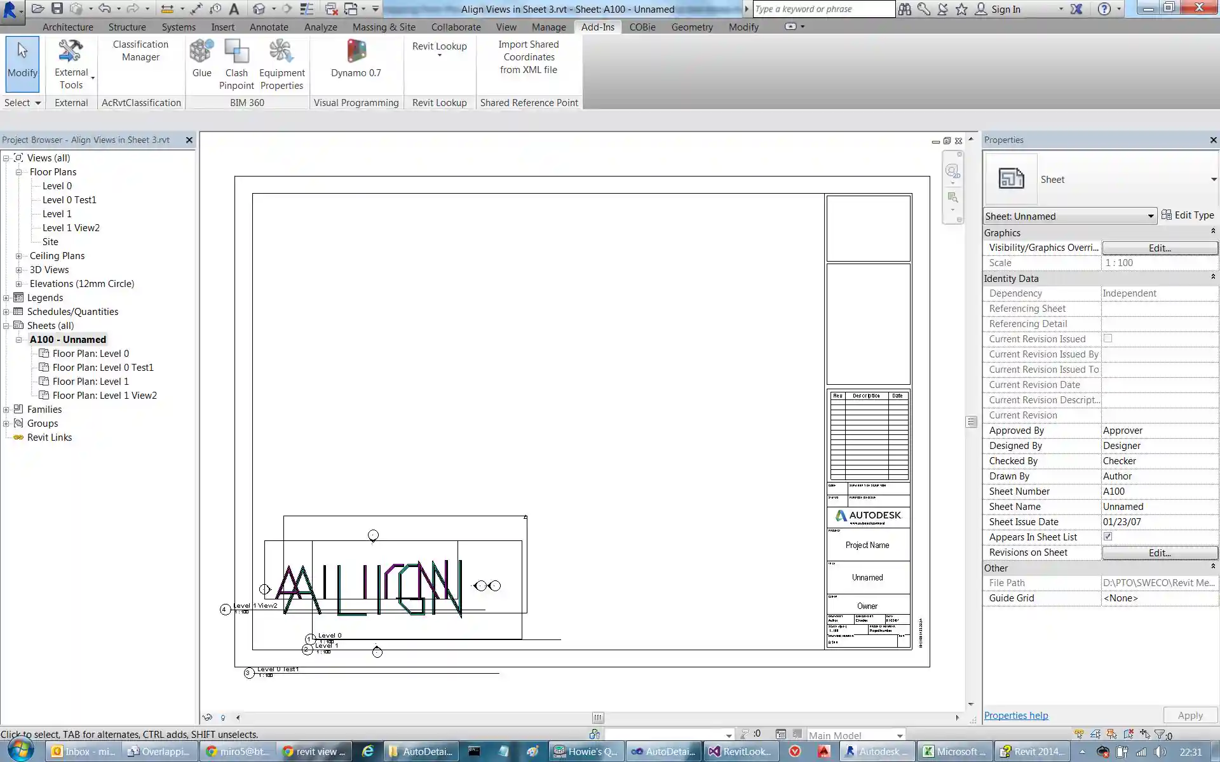Open the Sheet: Unnamed type dropdown
Image resolution: width=1220 pixels, height=762 pixels.
(x=1149, y=217)
